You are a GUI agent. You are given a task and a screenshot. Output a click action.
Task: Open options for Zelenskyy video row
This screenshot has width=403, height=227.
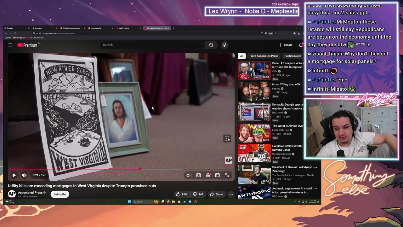pyautogui.click(x=315, y=167)
